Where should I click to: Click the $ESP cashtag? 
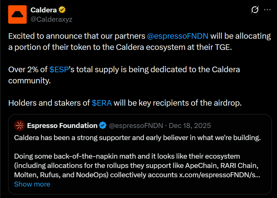point(59,69)
